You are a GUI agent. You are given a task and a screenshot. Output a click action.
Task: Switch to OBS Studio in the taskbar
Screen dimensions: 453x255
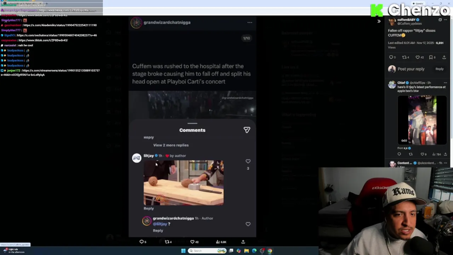click(262, 251)
